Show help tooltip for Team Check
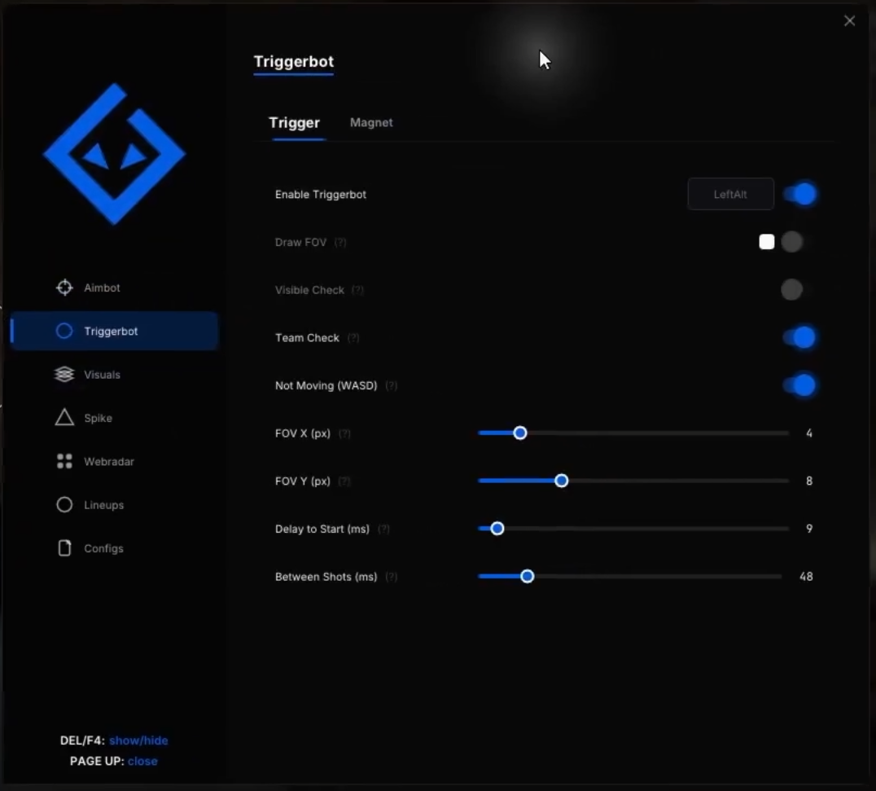This screenshot has width=876, height=791. click(x=353, y=338)
